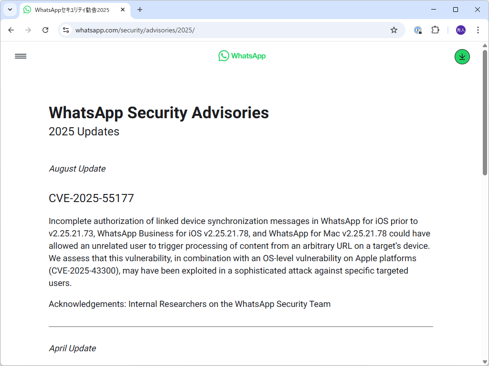Viewport: 489px width, 366px height.
Task: Click the green download button on the page
Action: tap(462, 56)
